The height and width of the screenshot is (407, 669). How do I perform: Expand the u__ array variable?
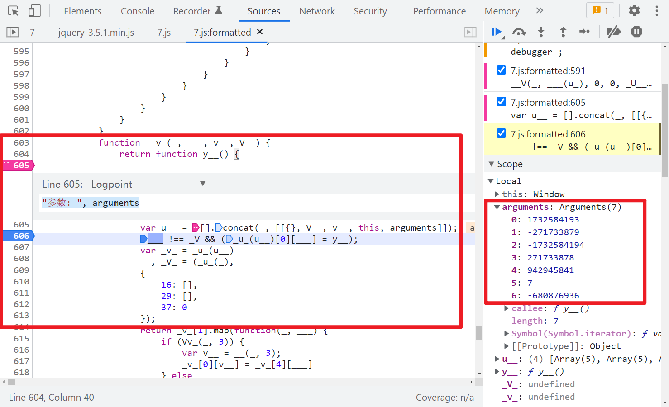pos(497,359)
